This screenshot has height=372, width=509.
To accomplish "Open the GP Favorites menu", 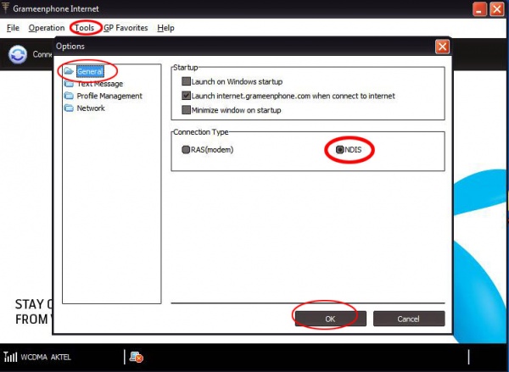I will 126,28.
